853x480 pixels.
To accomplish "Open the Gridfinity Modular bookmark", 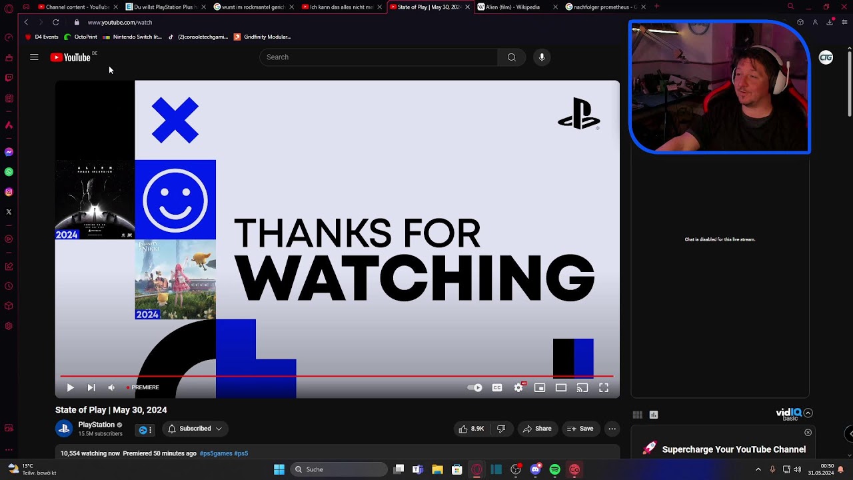I will tap(263, 37).
